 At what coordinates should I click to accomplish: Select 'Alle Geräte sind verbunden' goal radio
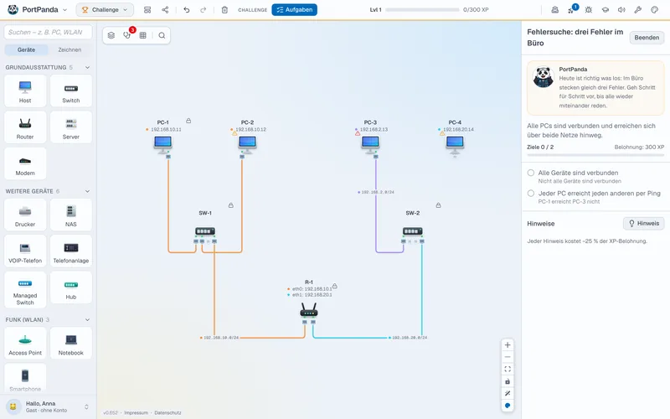[x=531, y=173]
